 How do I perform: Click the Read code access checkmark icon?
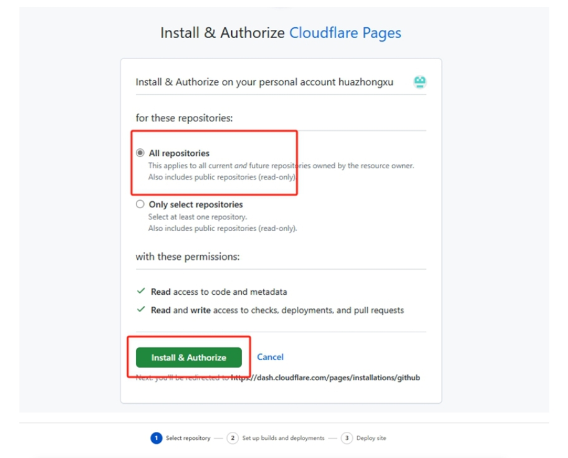(141, 291)
